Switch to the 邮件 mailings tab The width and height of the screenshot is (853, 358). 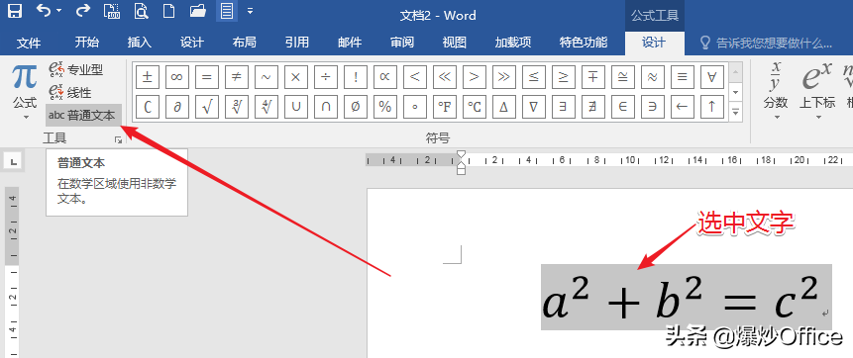click(350, 43)
